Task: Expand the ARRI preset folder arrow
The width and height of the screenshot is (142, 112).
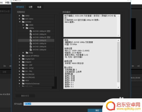Action: [19, 16]
